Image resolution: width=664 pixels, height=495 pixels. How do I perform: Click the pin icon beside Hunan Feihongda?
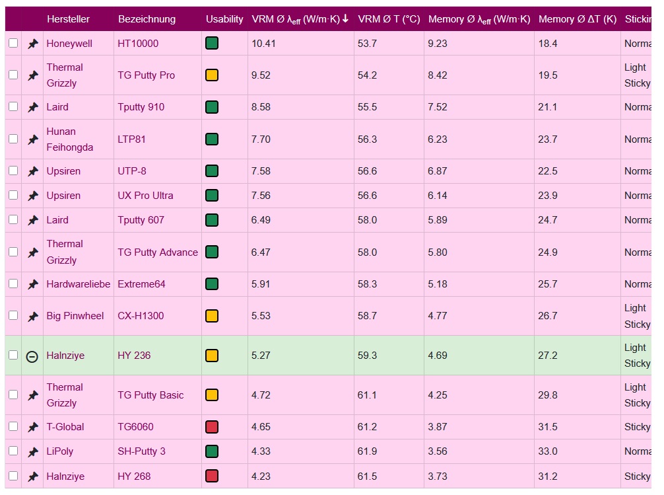coord(32,139)
